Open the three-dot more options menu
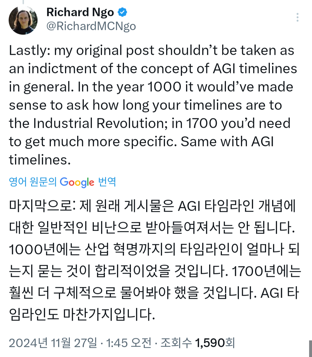This screenshot has width=312, height=357. click(x=297, y=18)
